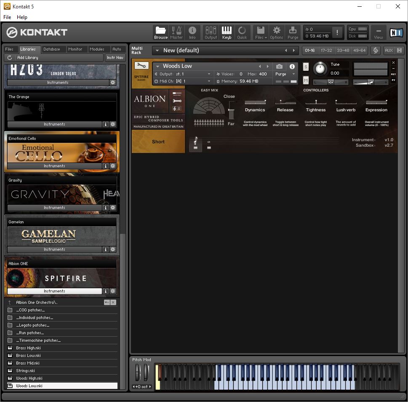
Task: Show info for The Grange library
Action: [x=105, y=124]
